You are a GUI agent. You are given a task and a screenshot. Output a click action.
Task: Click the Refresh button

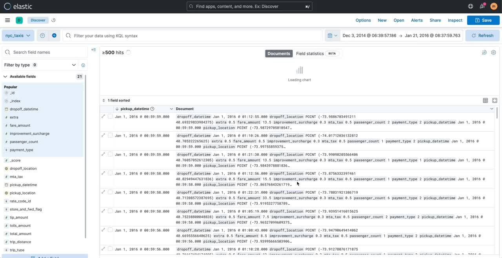482,35
